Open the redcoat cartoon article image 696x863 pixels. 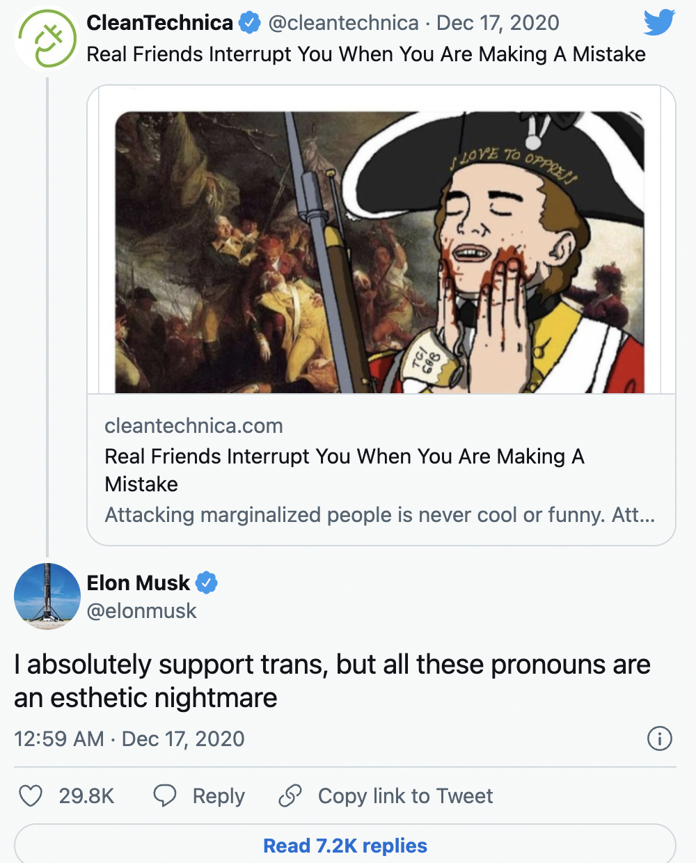coord(380,253)
